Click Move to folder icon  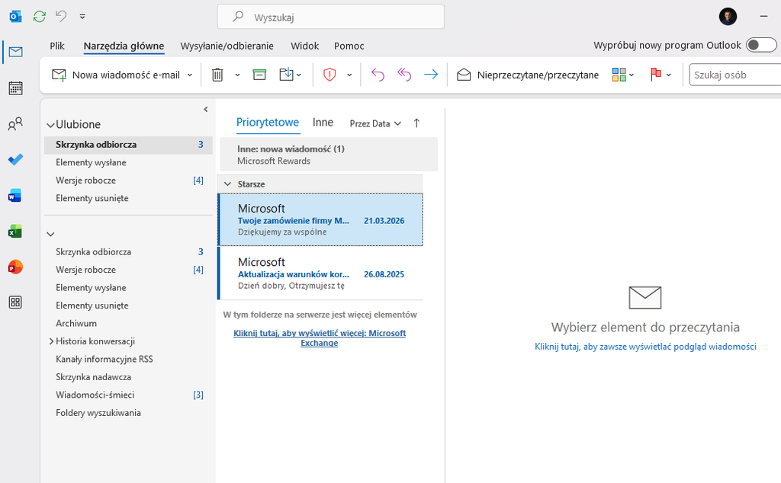tap(287, 75)
